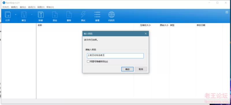Image resolution: width=231 pixels, height=105 pixels.
Task: Click the grid icon at toolbar right edge
Action: pos(227,12)
